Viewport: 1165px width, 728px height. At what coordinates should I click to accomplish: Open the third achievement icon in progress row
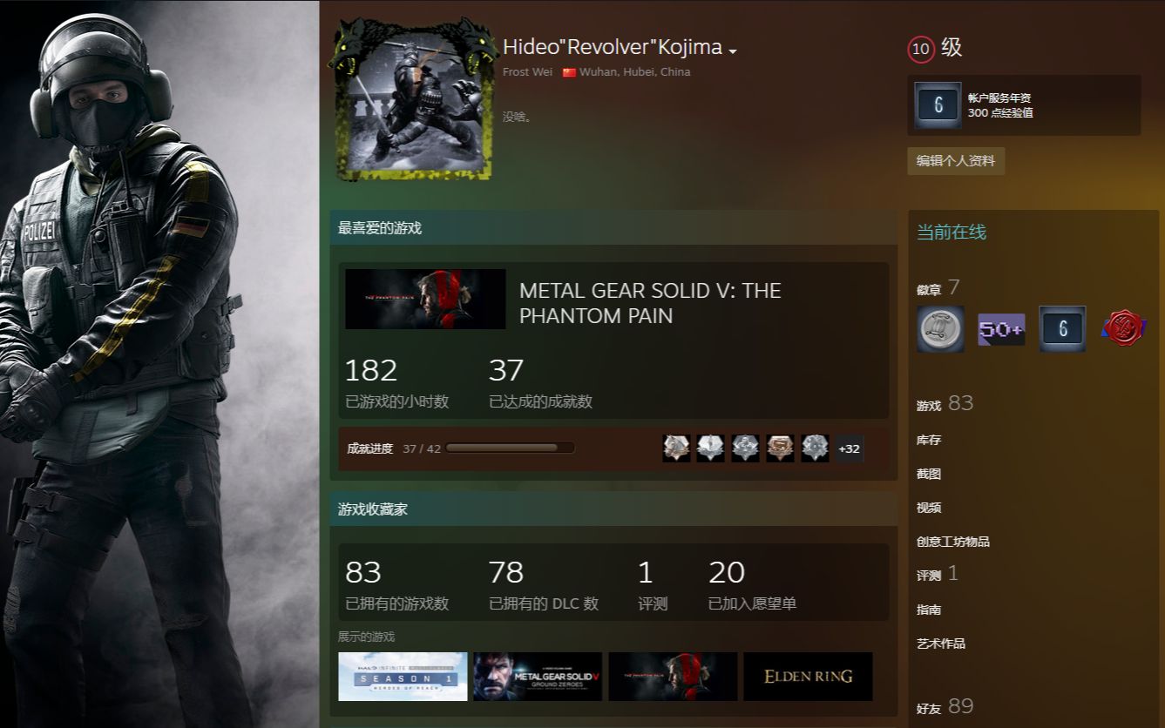[x=745, y=448]
